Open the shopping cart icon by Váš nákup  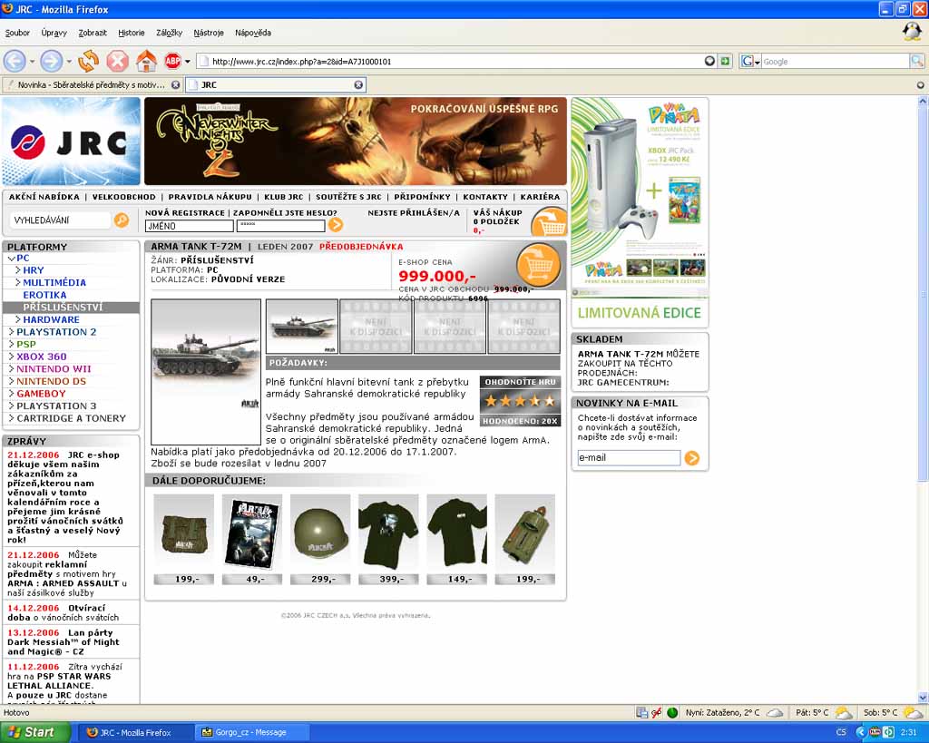[x=549, y=222]
